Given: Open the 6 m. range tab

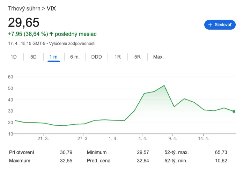Looking at the screenshot, I should [x=75, y=57].
